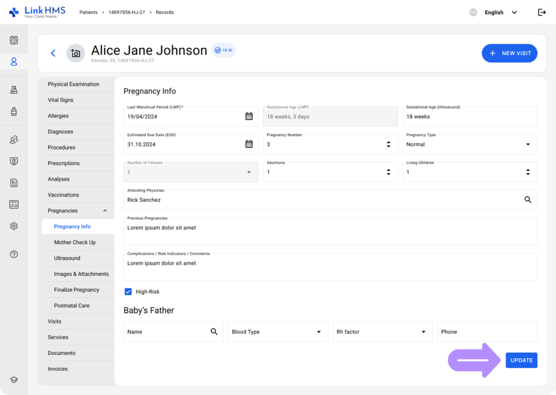
Task: Click the laboratory flask sidebar icon
Action: [x=14, y=90]
